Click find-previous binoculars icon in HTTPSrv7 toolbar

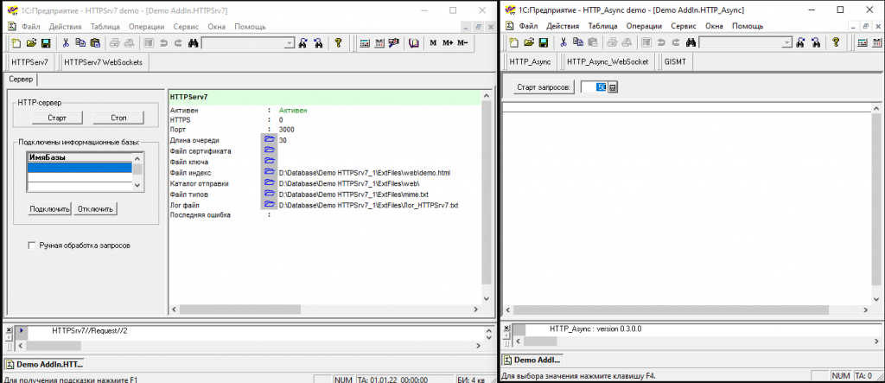pyautogui.click(x=318, y=42)
